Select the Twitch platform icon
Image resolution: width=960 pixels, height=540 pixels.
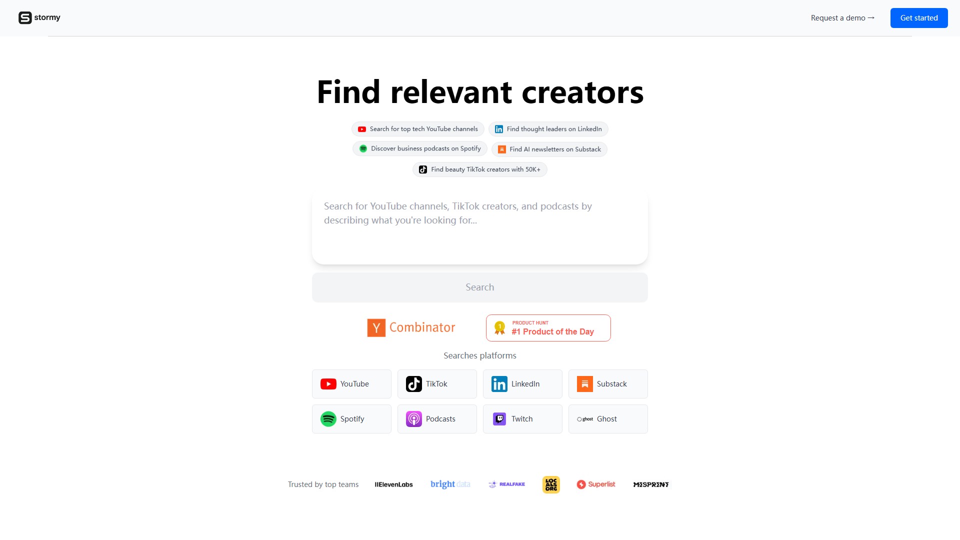499,419
